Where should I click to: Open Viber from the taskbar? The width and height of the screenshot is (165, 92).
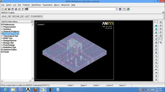click(21, 90)
